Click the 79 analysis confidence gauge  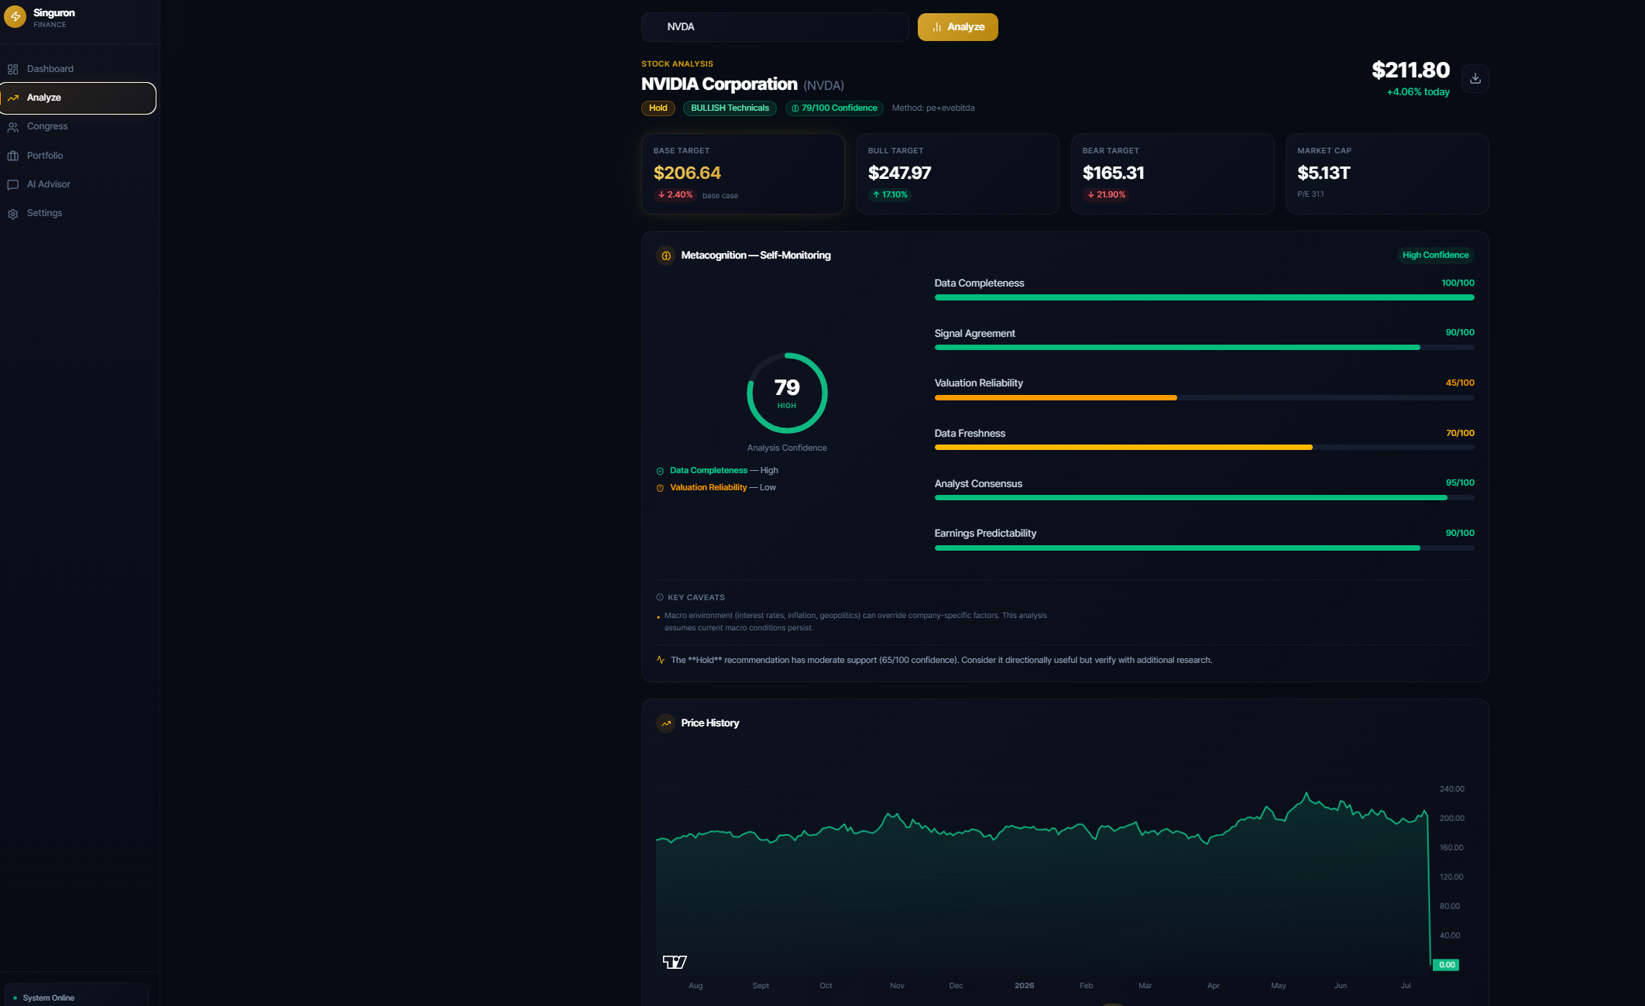tap(787, 393)
